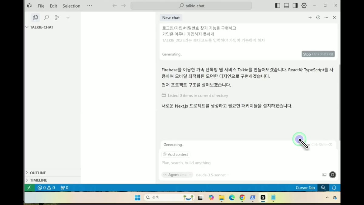Screen dimensions: 364x205
Task: Click the chat panel vertical scrollbar
Action: point(339,103)
